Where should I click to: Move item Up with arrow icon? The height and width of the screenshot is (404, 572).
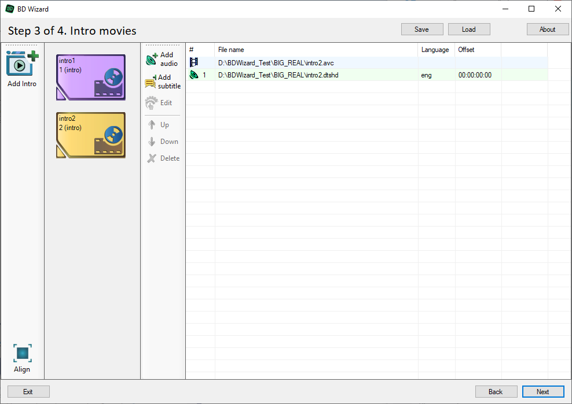click(x=152, y=125)
